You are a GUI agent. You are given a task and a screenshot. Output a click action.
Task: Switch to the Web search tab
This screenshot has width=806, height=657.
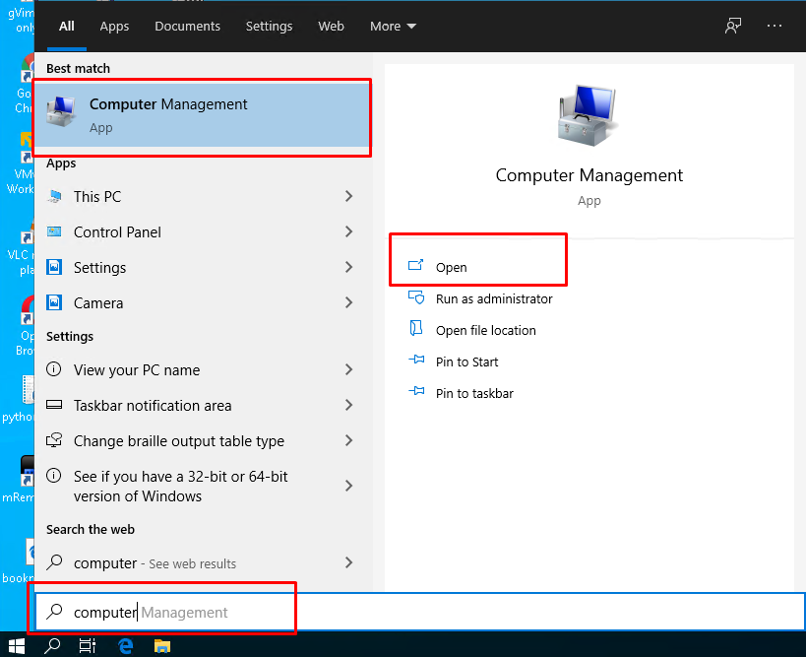pyautogui.click(x=331, y=27)
